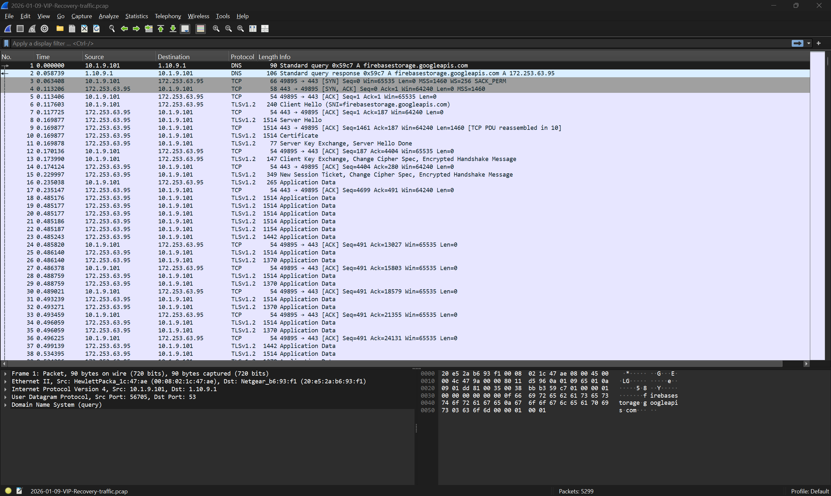831x496 pixels.
Task: Go to a specified packet icon
Action: pyautogui.click(x=149, y=29)
